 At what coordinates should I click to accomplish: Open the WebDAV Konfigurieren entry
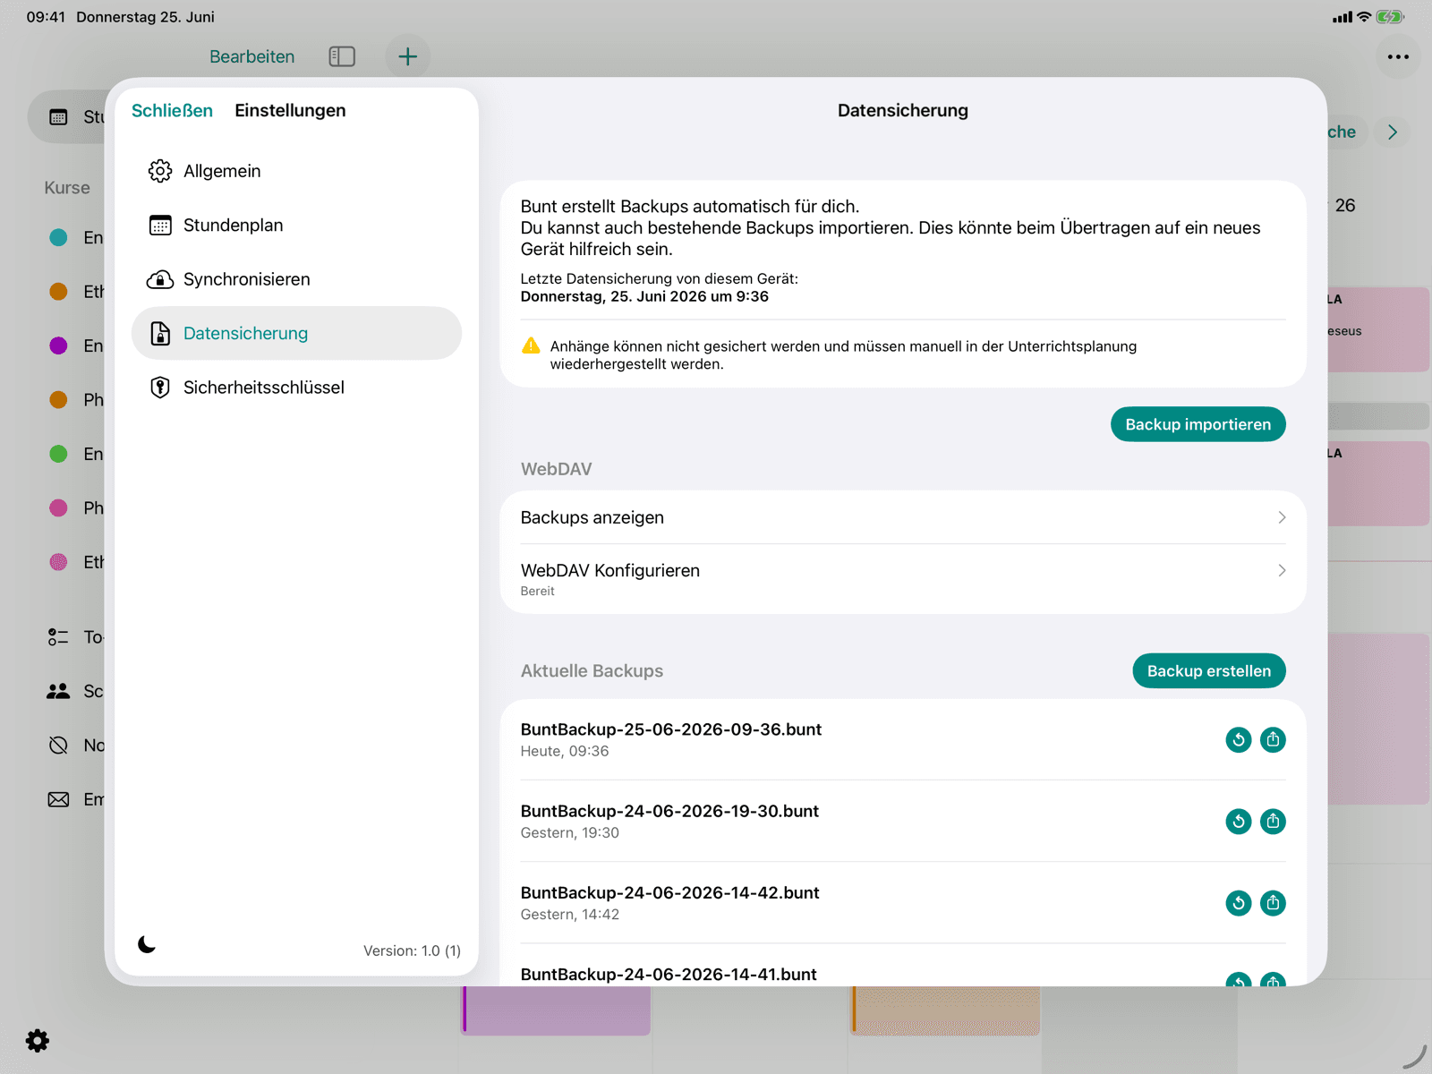(903, 579)
